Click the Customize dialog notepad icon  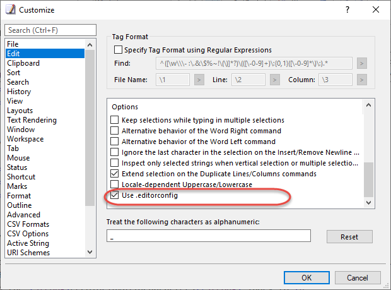tap(11, 9)
